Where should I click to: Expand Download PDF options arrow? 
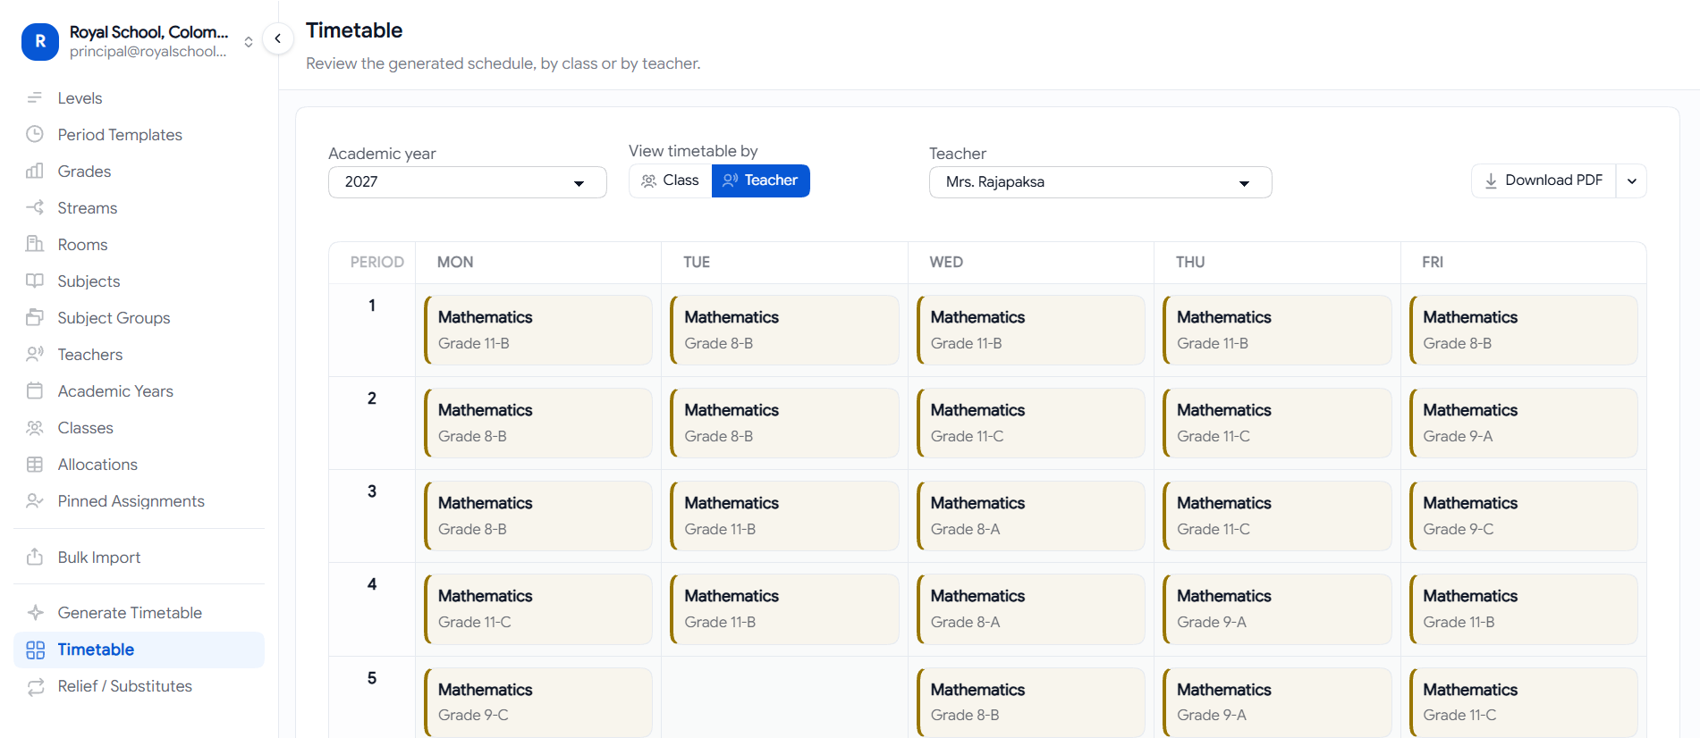tap(1632, 180)
